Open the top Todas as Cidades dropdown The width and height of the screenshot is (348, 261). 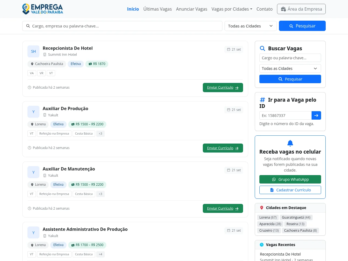(251, 26)
